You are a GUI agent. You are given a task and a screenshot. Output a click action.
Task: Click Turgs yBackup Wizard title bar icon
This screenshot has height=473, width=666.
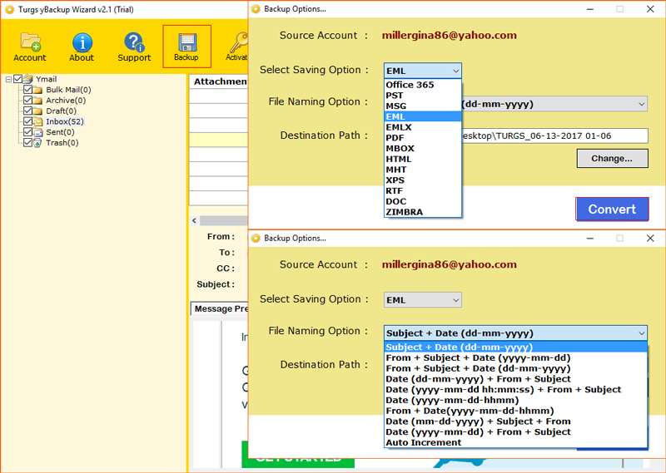[9, 9]
